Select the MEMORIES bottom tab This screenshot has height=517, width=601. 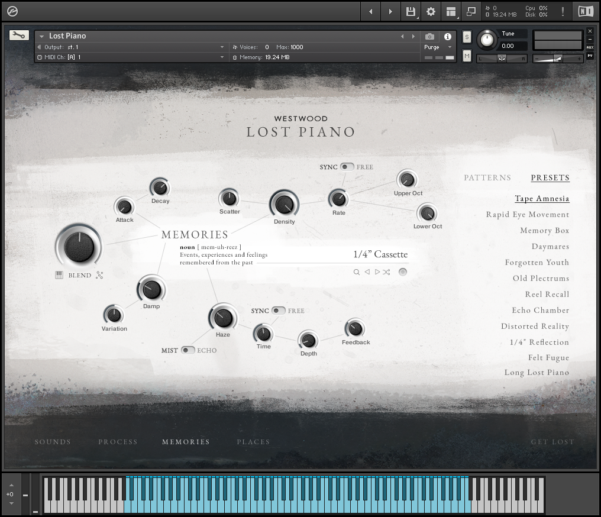point(186,442)
